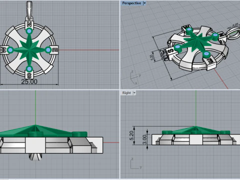240x180 pixels.
Task: Select the pendant bail loop in top view
Action: 29,11
